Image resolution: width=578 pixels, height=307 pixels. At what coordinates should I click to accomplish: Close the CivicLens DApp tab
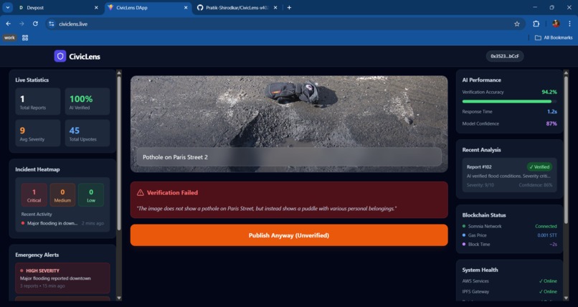coord(186,7)
